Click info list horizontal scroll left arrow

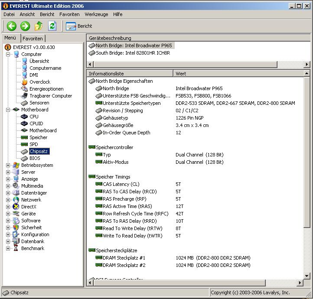tap(90, 283)
